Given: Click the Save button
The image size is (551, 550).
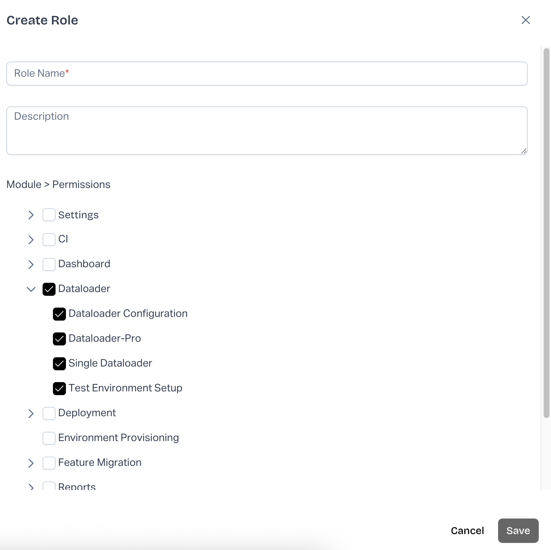Looking at the screenshot, I should (518, 531).
